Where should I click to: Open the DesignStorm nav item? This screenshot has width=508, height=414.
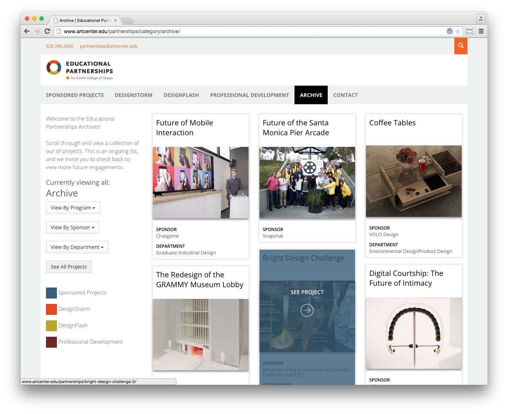coord(134,95)
